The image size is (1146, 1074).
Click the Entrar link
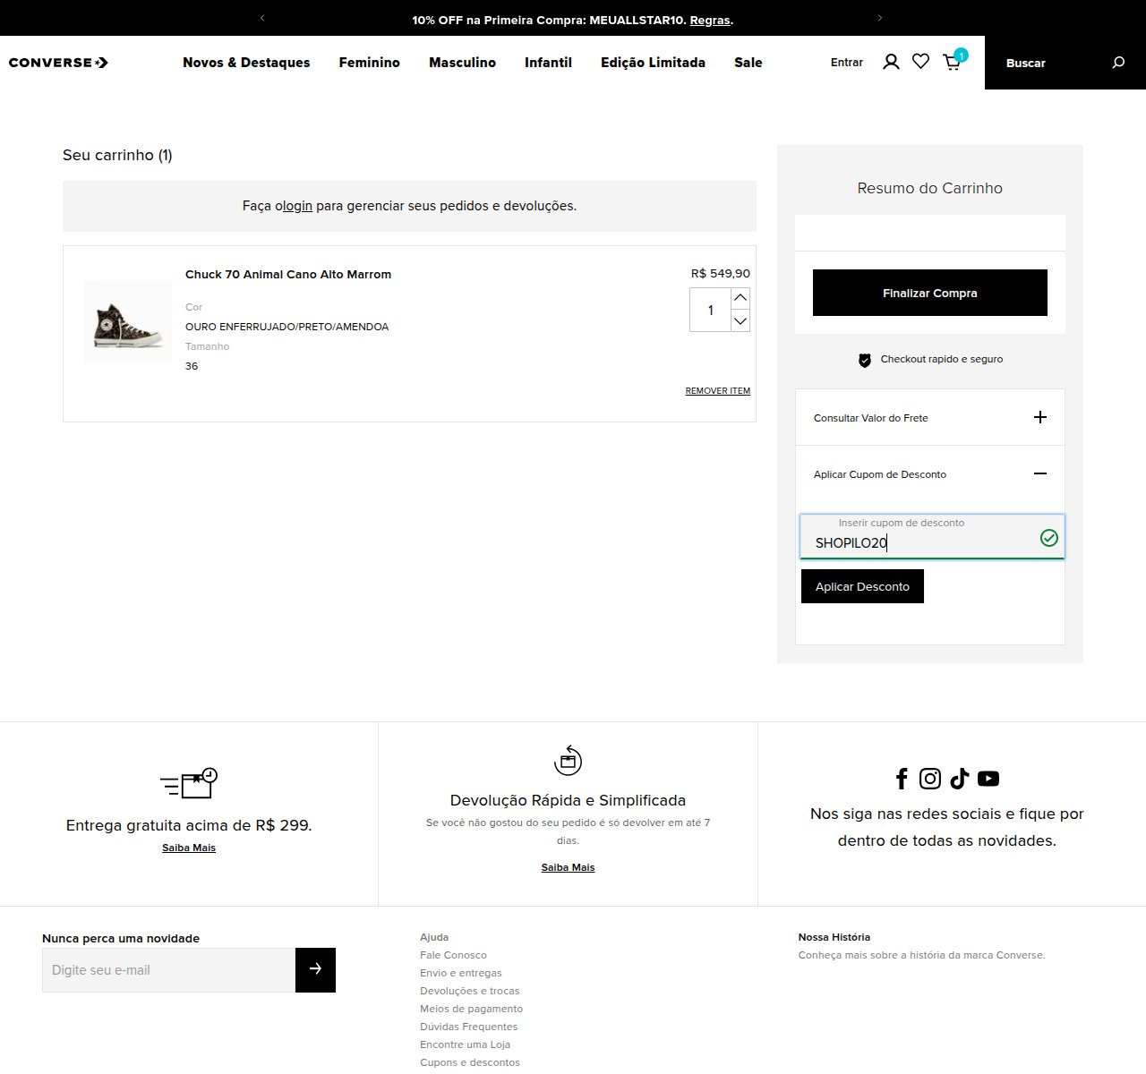coord(847,63)
